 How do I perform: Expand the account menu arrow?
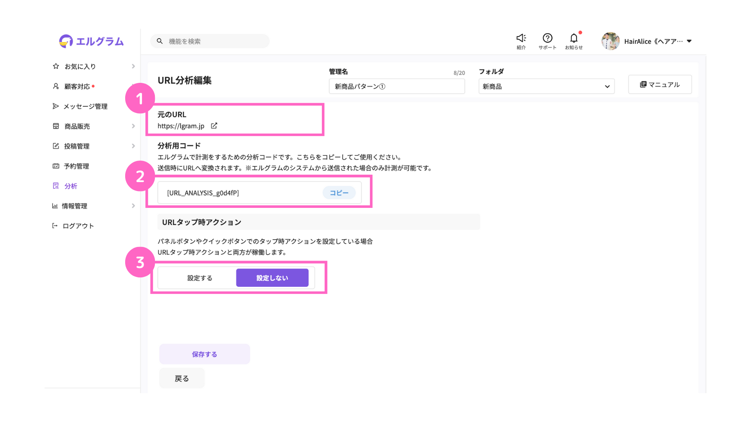pos(689,41)
